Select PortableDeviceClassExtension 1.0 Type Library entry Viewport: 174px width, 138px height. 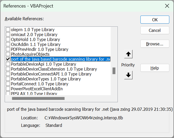click(x=54, y=69)
